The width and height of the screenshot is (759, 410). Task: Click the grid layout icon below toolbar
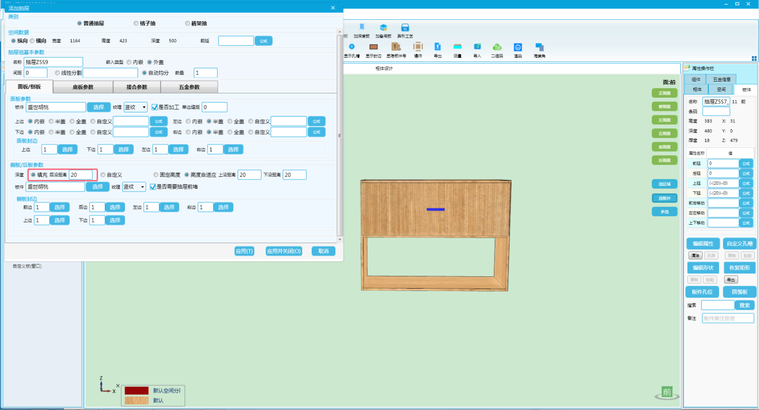pos(754,59)
